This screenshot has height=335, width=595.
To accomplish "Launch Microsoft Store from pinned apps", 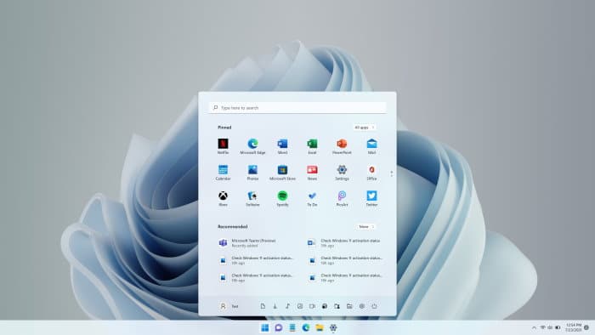I will [282, 173].
